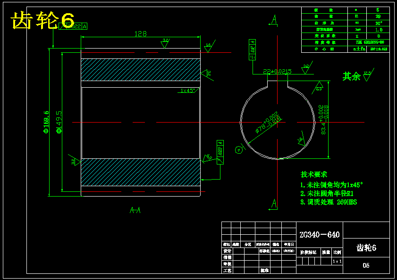Click the 其余 surface finish note

click(x=351, y=76)
